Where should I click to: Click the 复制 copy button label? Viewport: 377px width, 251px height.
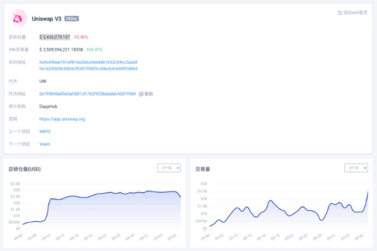(x=148, y=94)
